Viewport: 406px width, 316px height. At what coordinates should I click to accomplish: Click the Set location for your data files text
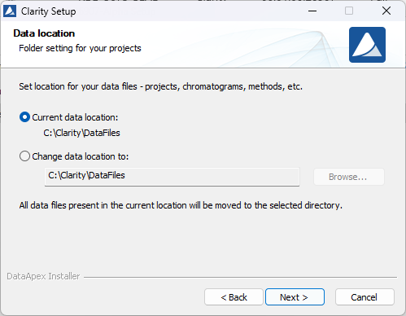pyautogui.click(x=160, y=86)
